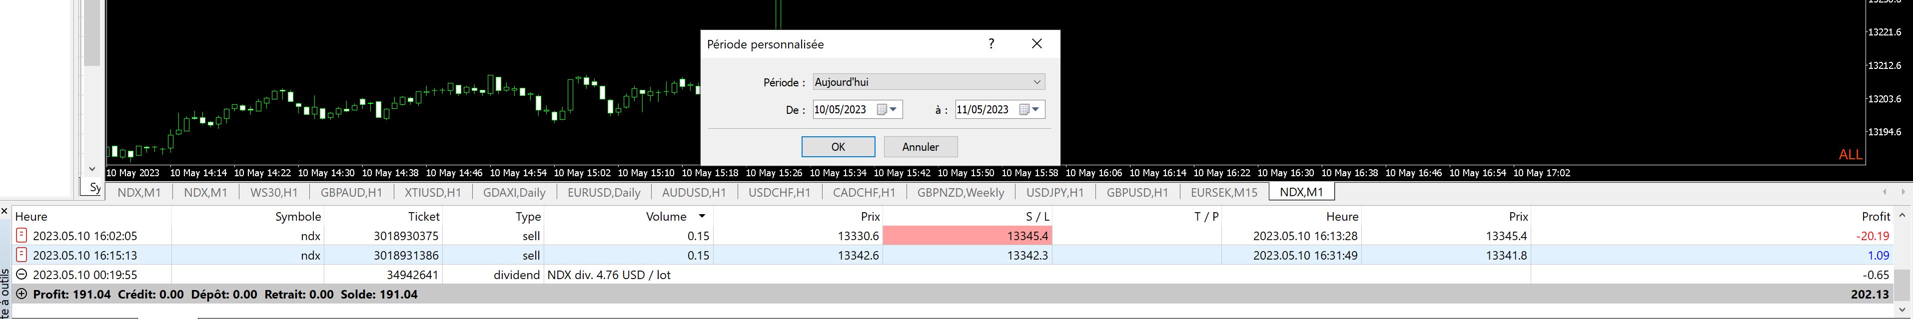Screen dimensions: 1913x319
Task: Switch to the EURUSD,Daily chart tab
Action: 604,192
